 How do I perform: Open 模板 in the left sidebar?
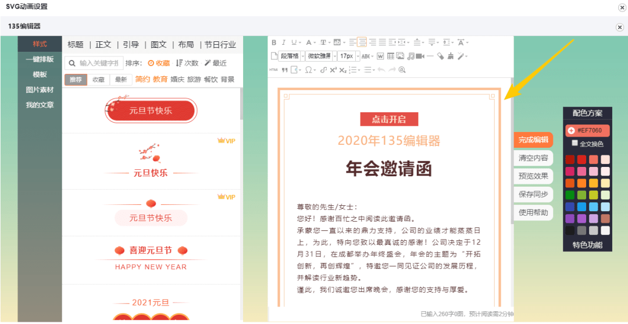tap(40, 74)
